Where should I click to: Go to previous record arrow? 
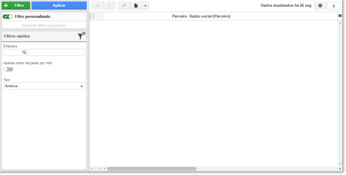98,5
